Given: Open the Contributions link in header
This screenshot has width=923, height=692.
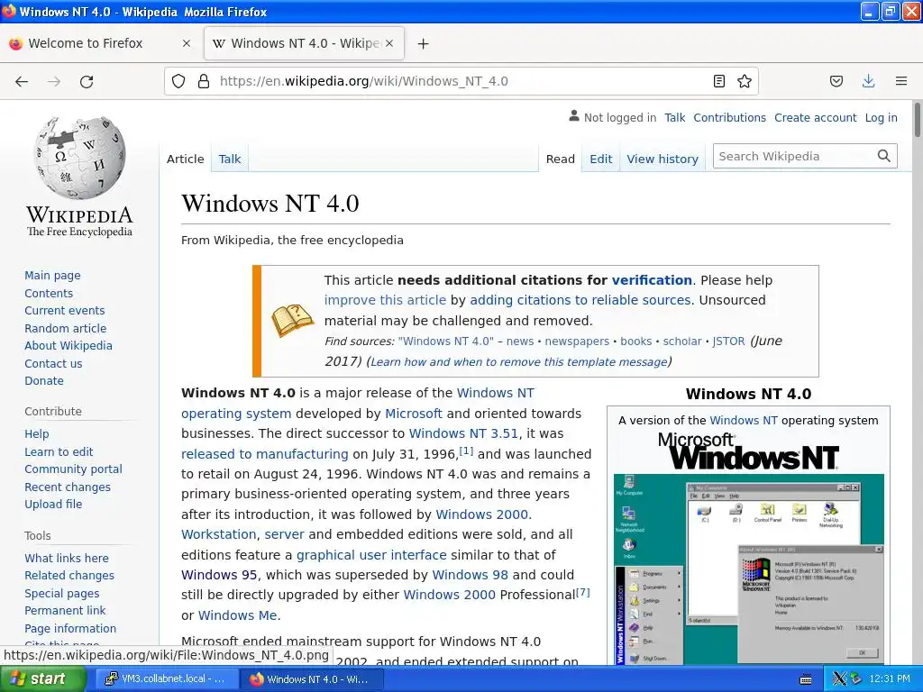Looking at the screenshot, I should point(729,118).
